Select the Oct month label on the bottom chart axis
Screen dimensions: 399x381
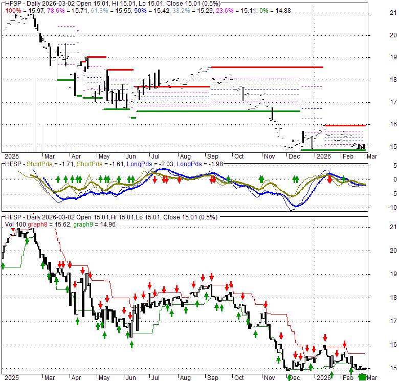[239, 378]
